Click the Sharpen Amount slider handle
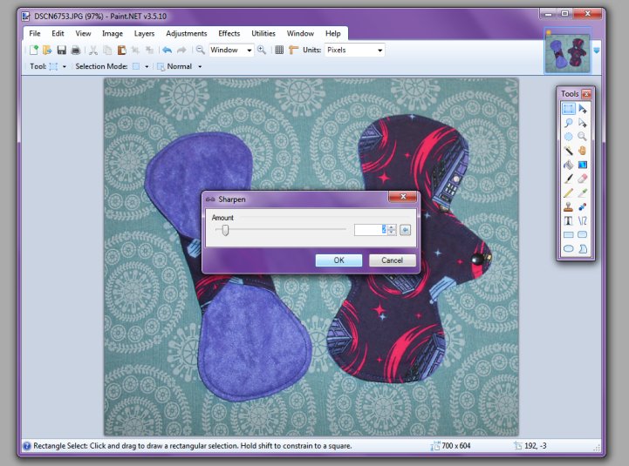The image size is (629, 466). pos(225,230)
